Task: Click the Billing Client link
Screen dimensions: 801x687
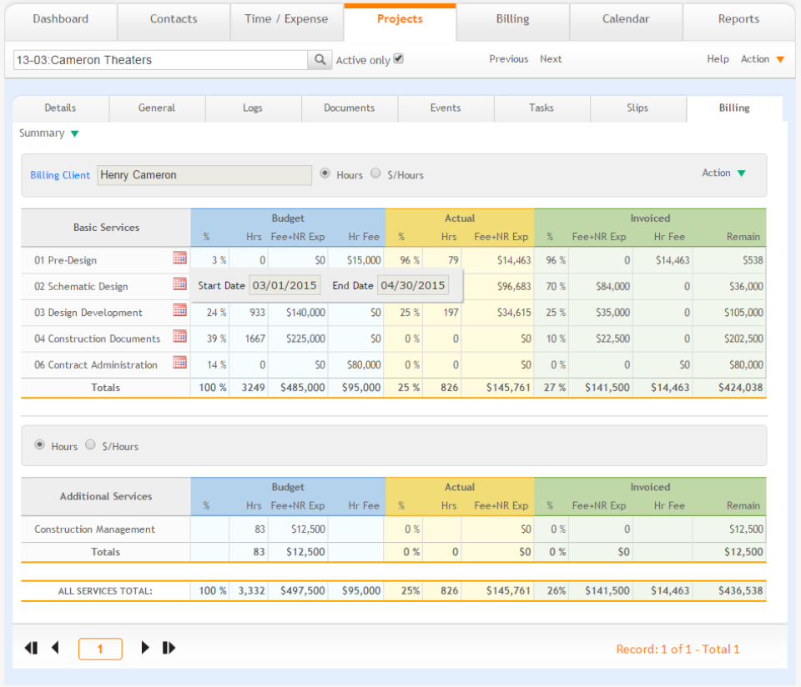Action: pyautogui.click(x=60, y=175)
